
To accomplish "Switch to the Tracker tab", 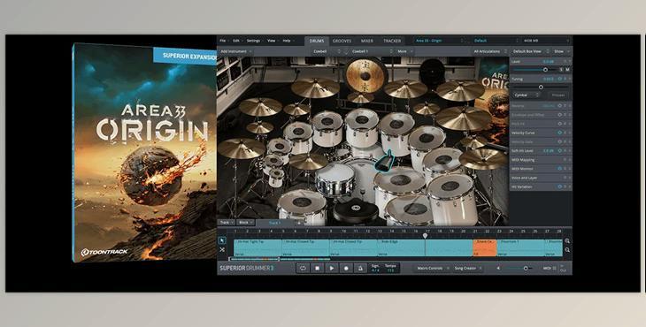I will point(392,41).
